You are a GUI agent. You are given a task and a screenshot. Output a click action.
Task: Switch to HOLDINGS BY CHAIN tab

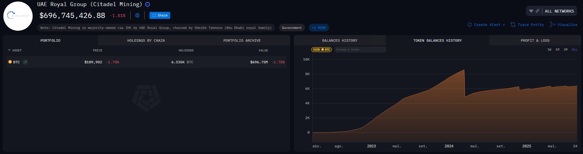[x=146, y=40]
